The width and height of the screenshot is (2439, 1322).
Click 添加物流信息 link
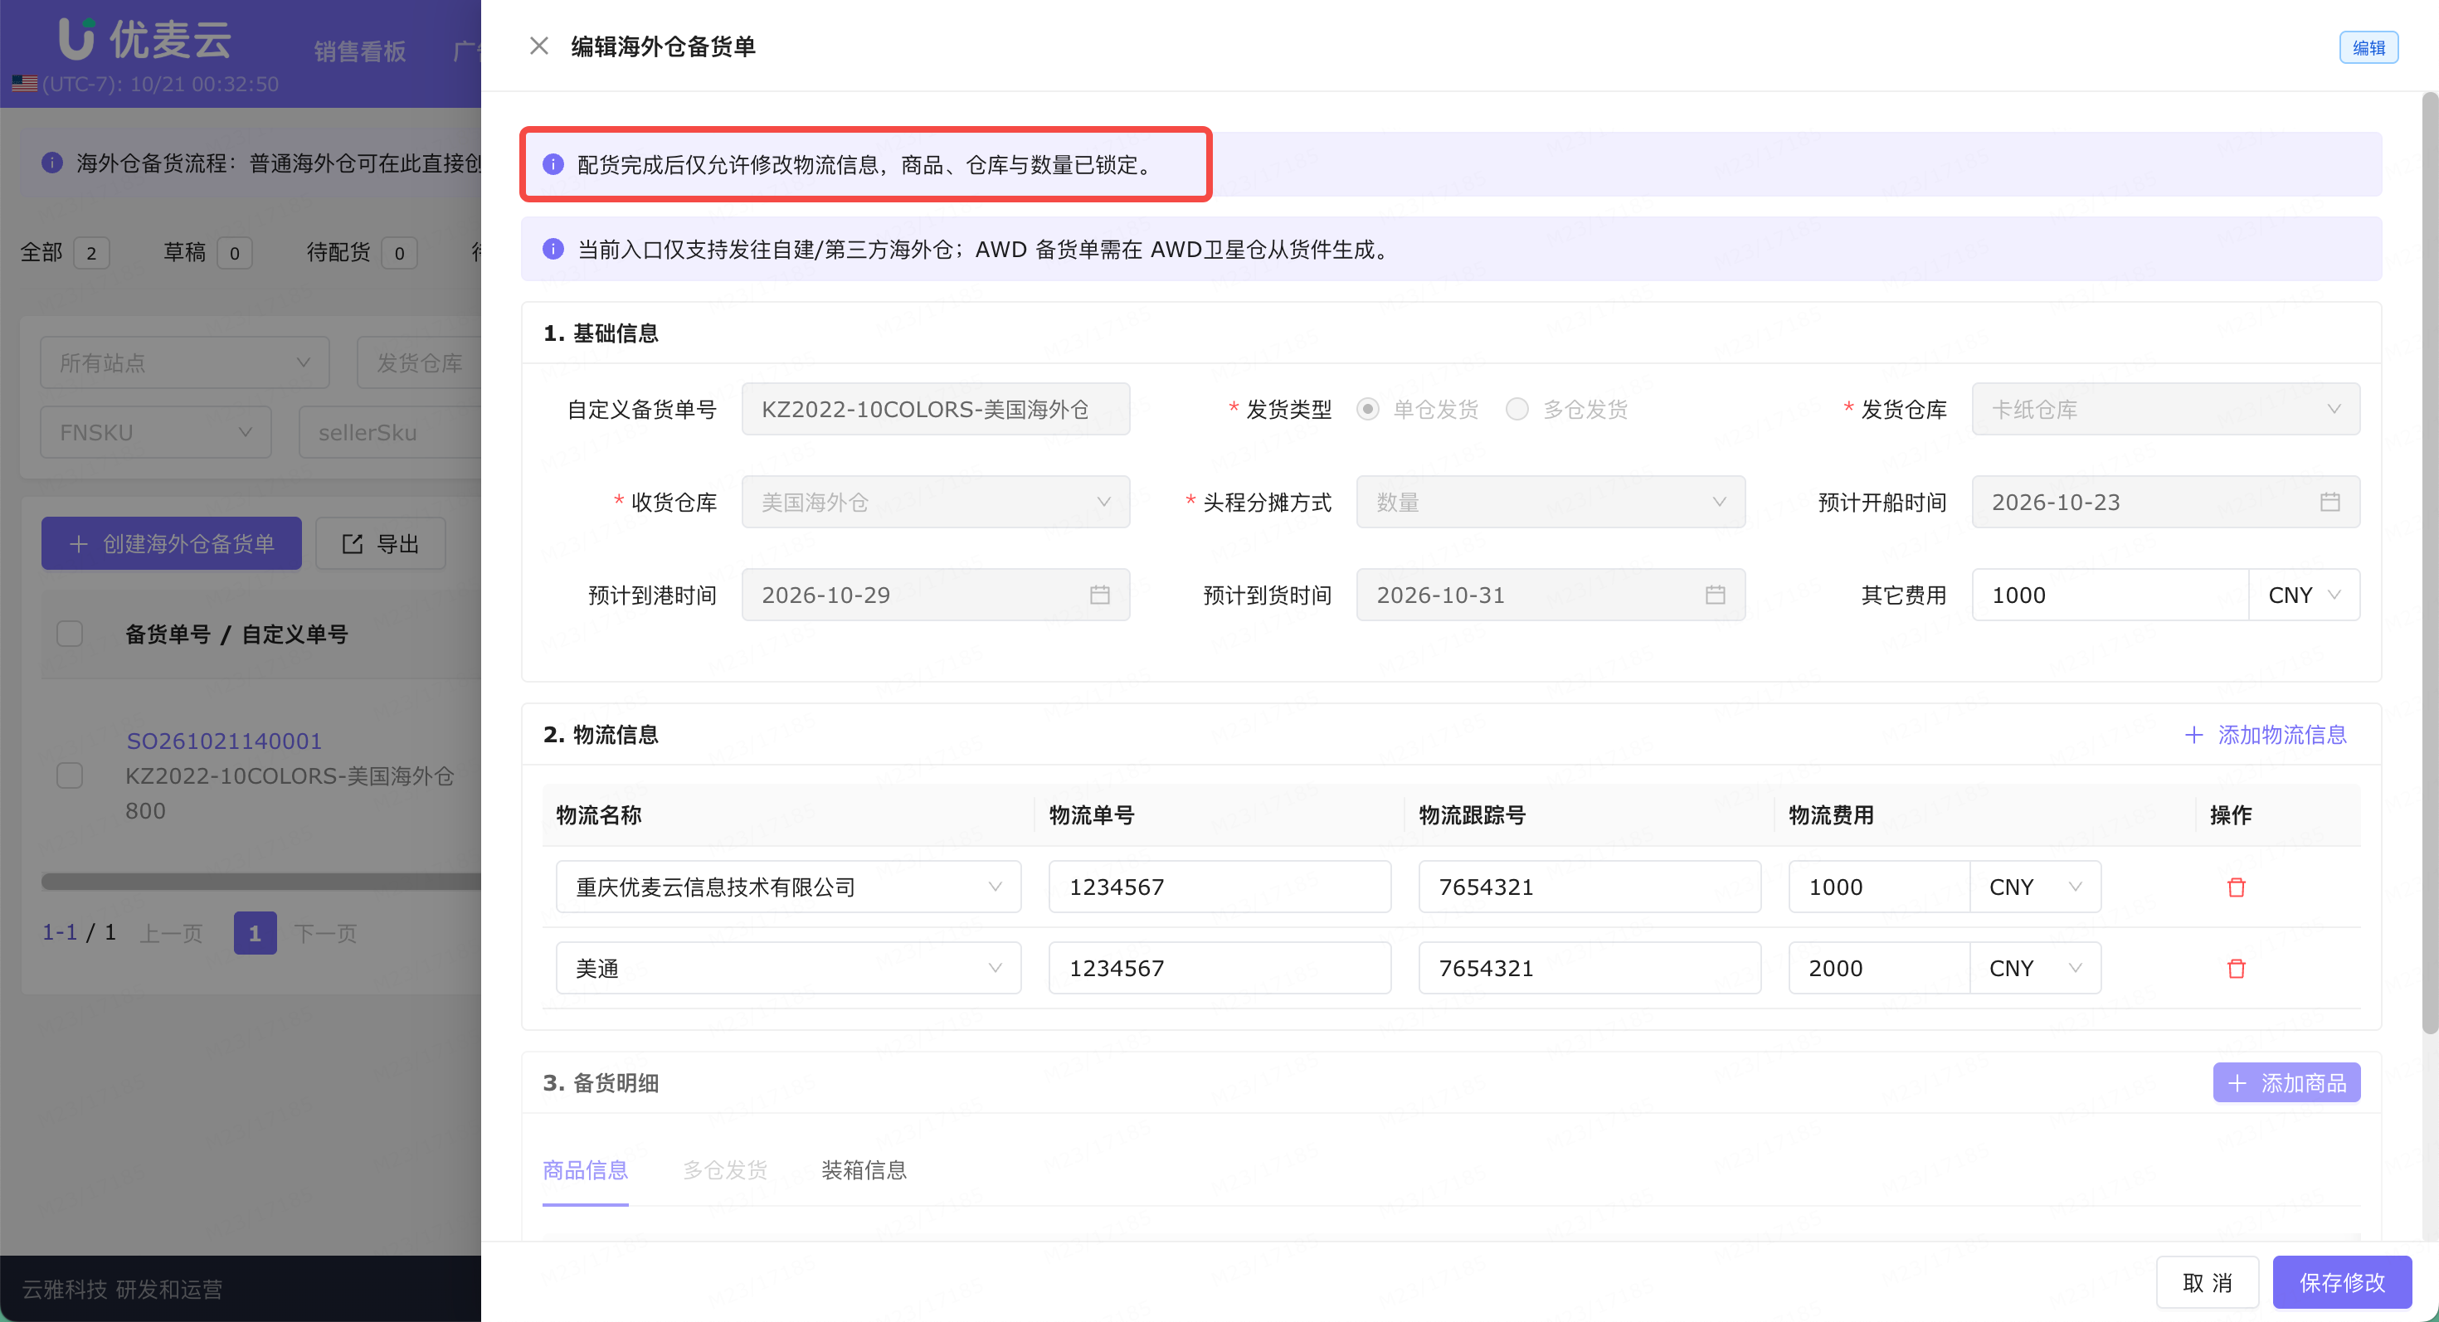2265,734
